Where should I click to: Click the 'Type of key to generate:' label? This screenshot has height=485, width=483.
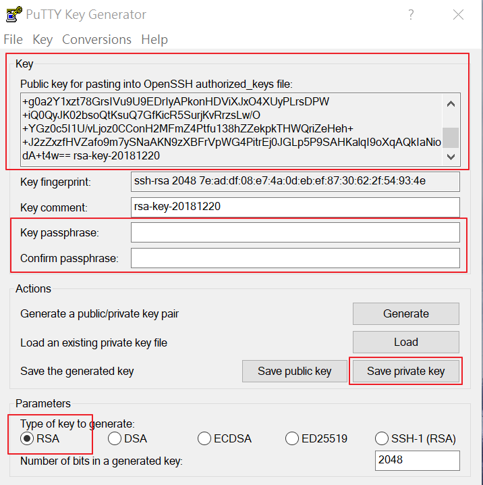pyautogui.click(x=78, y=424)
